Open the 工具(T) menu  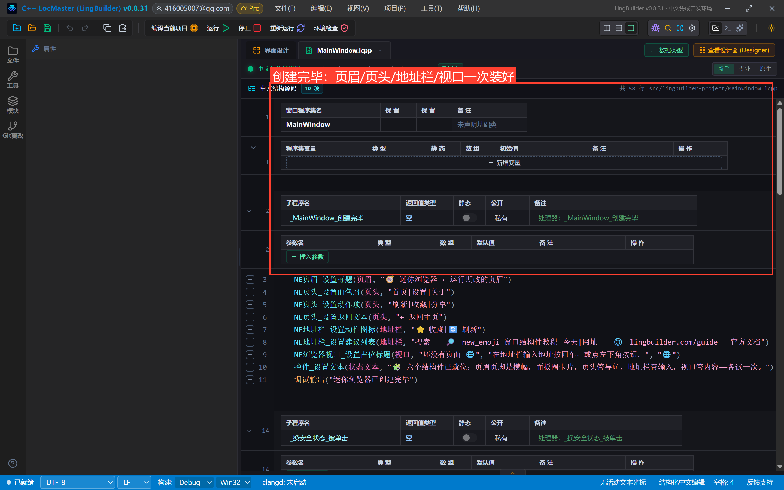[431, 8]
